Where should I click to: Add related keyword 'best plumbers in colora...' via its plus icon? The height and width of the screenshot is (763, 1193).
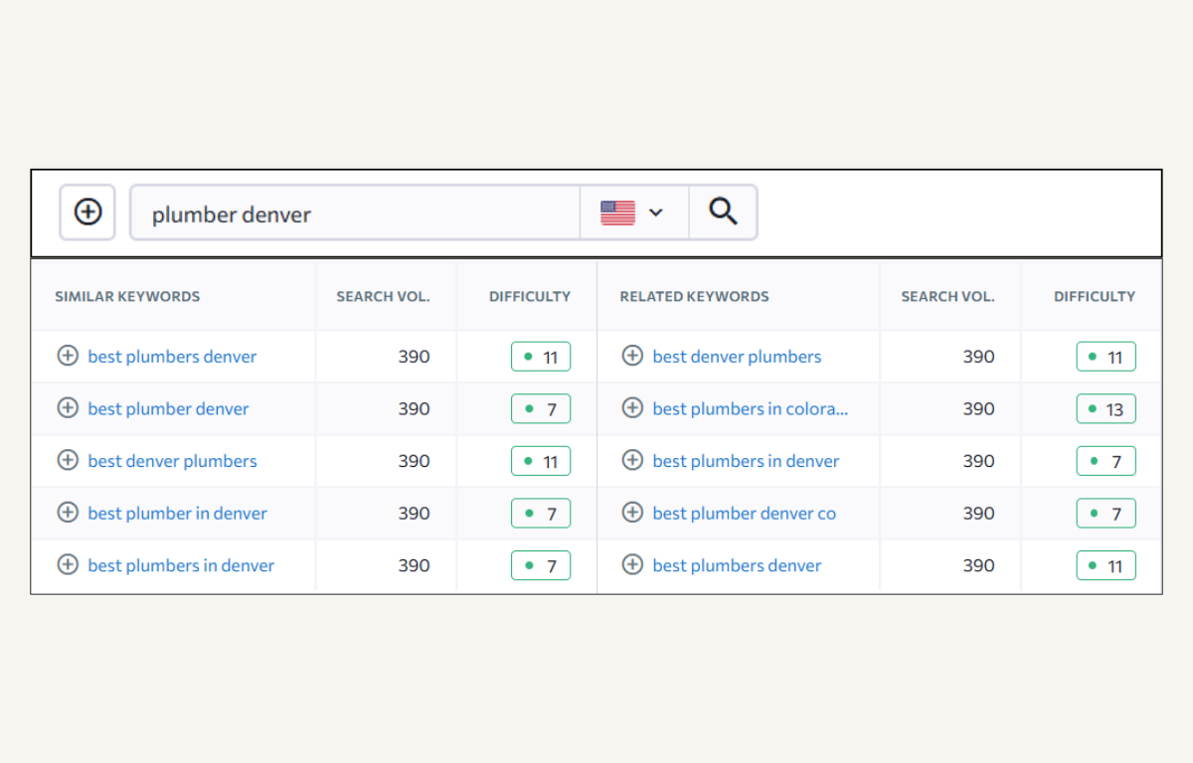632,407
